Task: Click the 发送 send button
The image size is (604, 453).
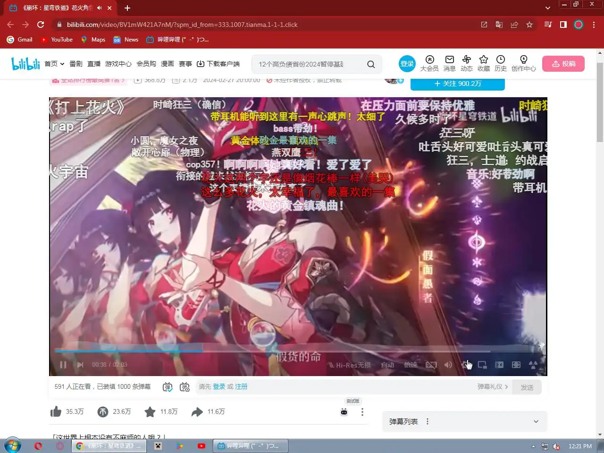Action: 527,387
